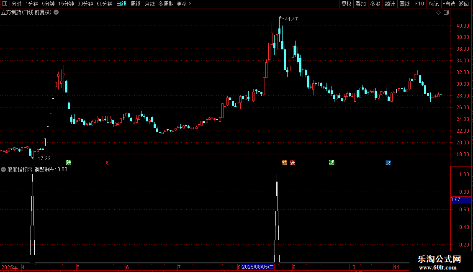Click month 10 on the time axis
Screen dimensions: 473x272
352,267
